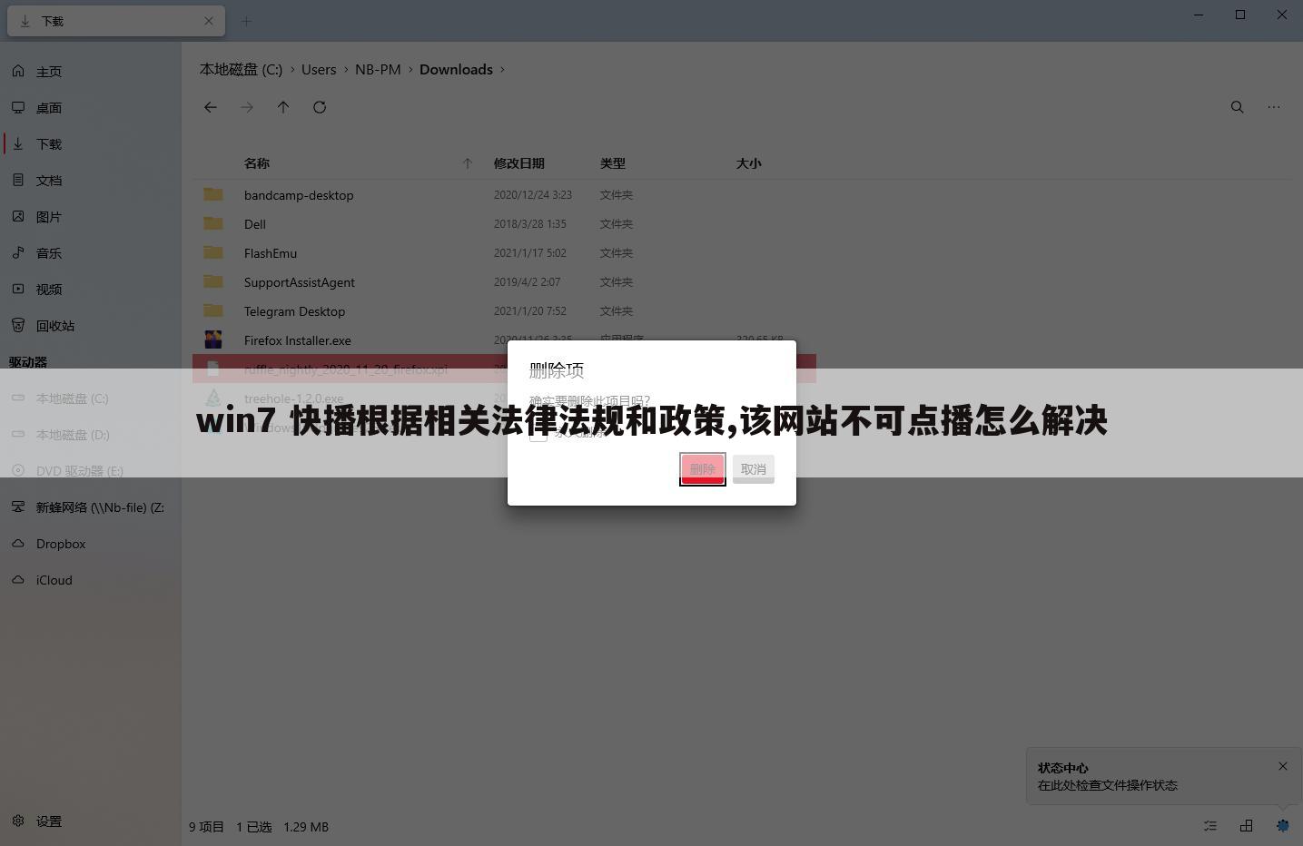Go to Users in breadcrumb path
Image resolution: width=1303 pixels, height=846 pixels.
pos(319,70)
